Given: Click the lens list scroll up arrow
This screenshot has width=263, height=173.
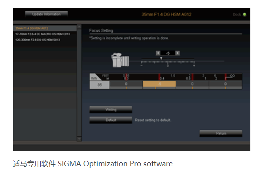Looking at the screenshot, I should 79,26.
